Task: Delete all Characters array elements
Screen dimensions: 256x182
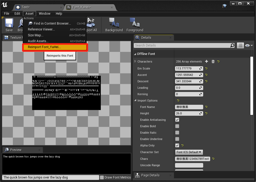Action: (x=213, y=61)
